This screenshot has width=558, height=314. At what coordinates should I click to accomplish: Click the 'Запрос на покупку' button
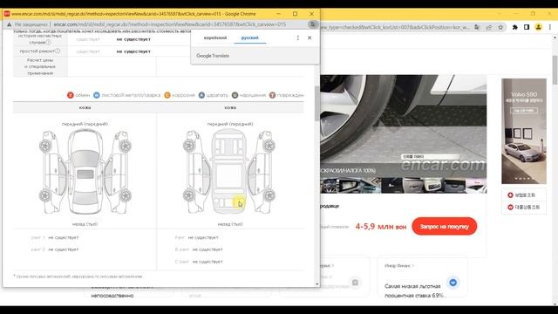tap(444, 227)
